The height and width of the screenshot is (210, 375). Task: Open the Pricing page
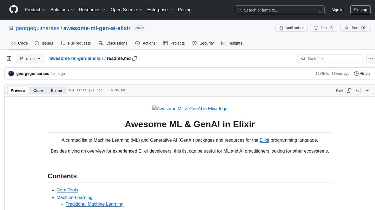pos(185,10)
